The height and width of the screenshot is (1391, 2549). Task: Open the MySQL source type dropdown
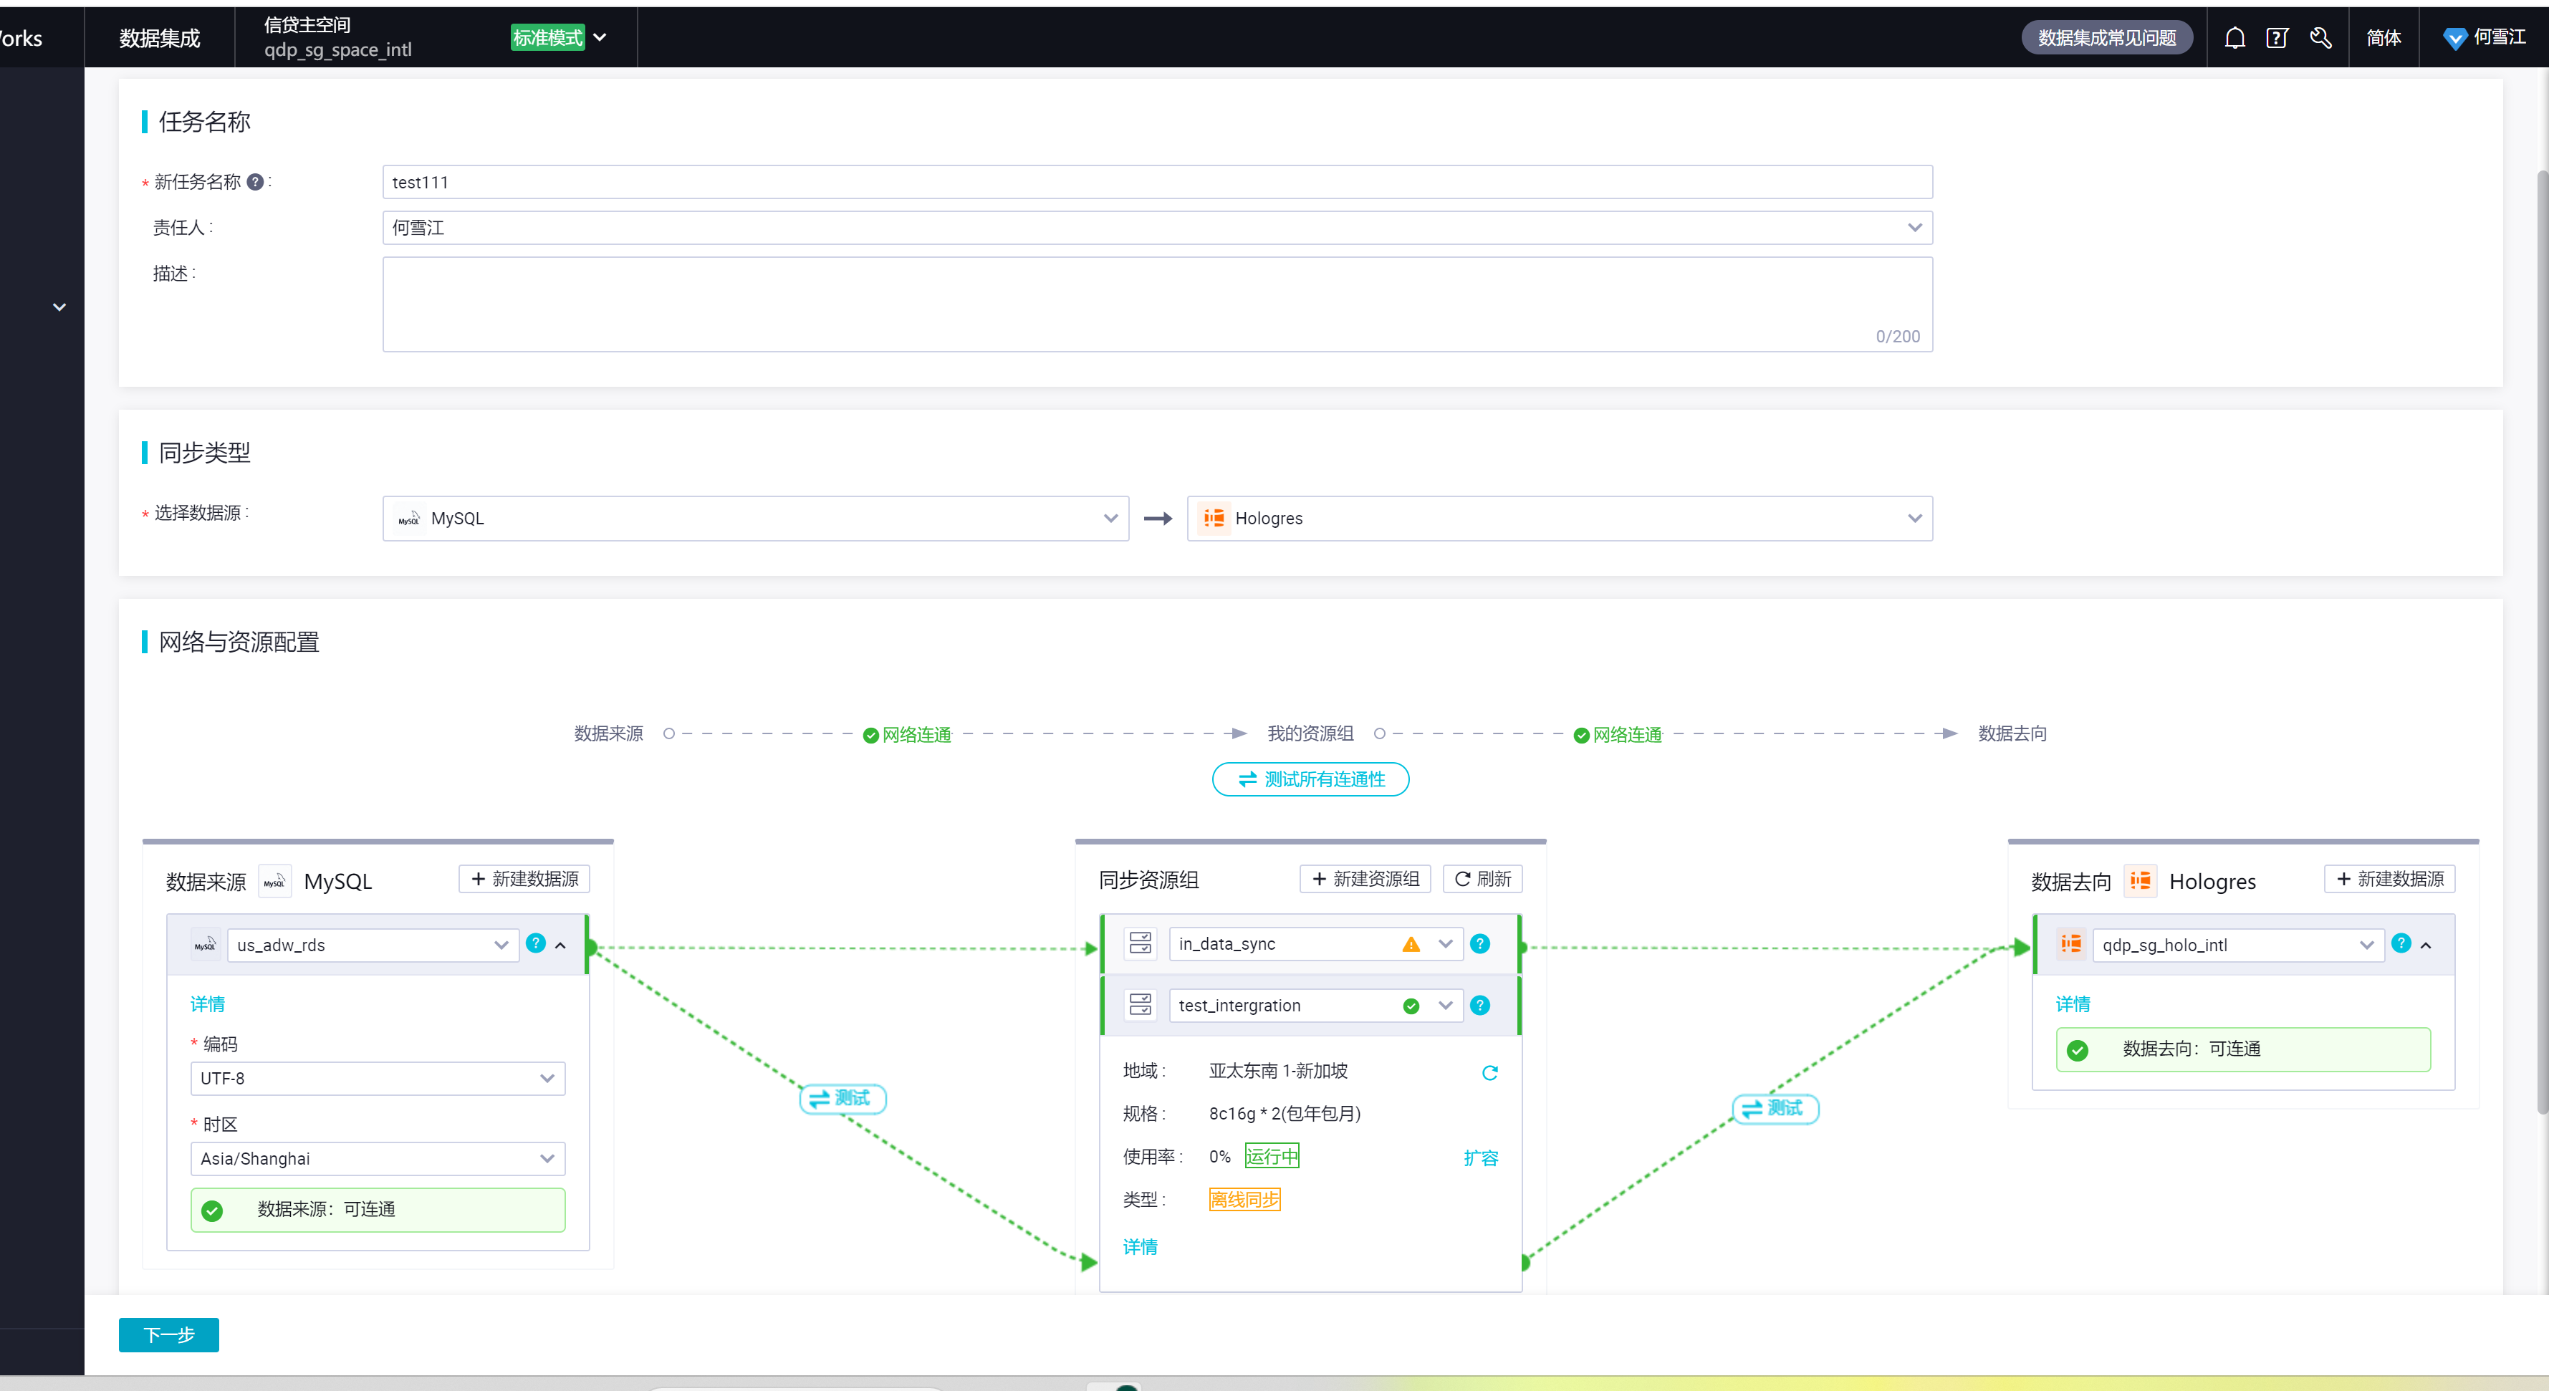[755, 519]
